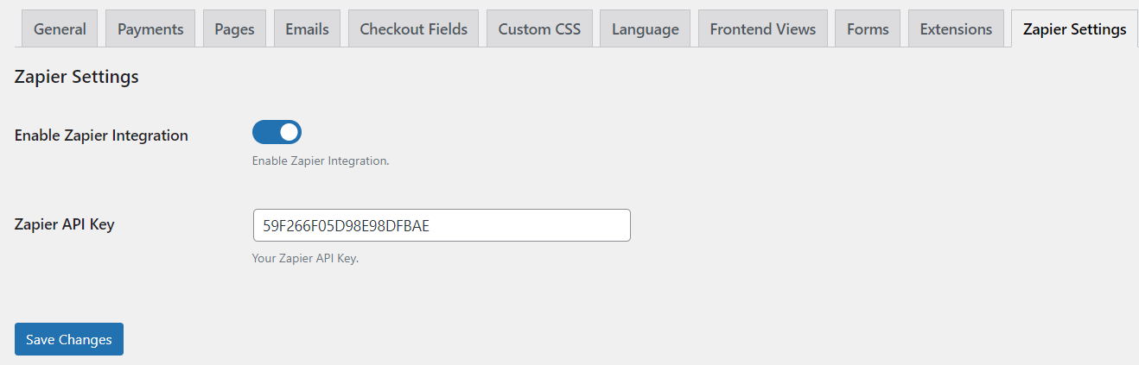1139x365 pixels.
Task: Save Changes to Zapier settings
Action: (x=69, y=339)
